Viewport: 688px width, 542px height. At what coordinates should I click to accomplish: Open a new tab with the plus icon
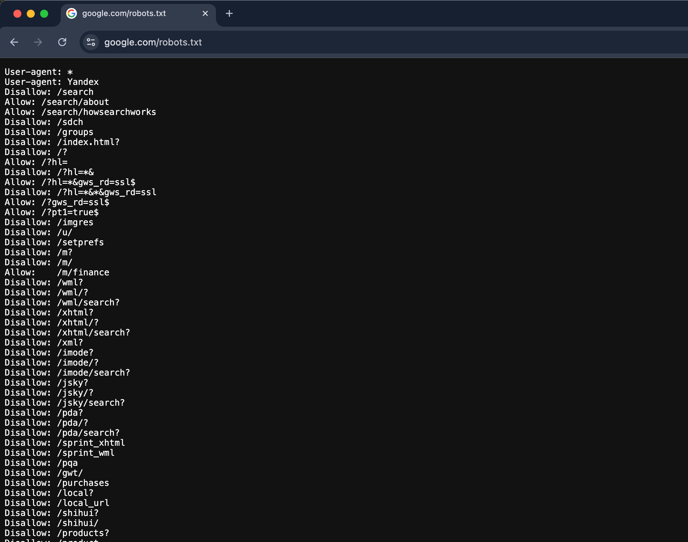(x=229, y=14)
